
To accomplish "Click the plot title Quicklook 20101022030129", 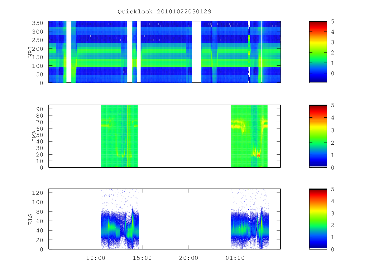I will pos(165,12).
